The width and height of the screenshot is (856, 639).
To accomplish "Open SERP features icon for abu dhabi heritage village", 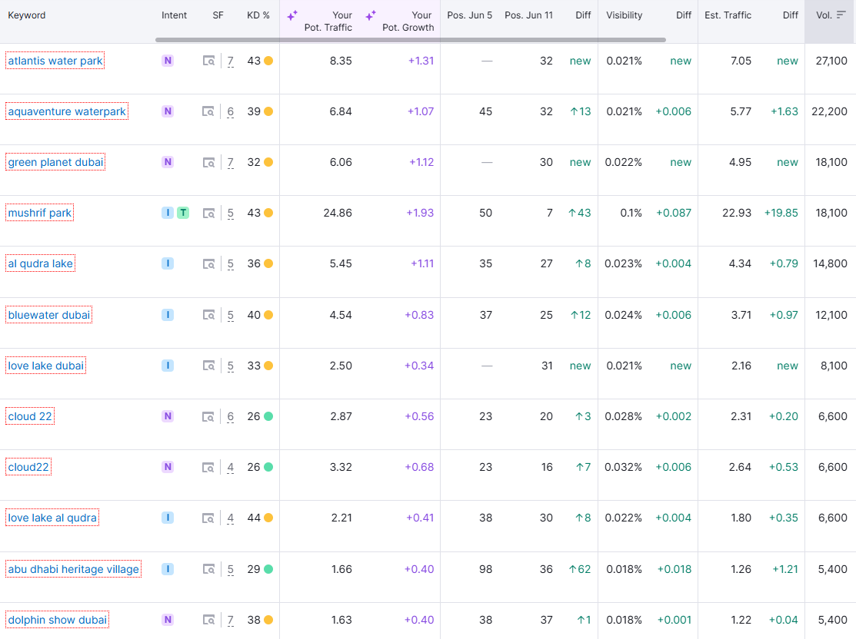I will 208,569.
